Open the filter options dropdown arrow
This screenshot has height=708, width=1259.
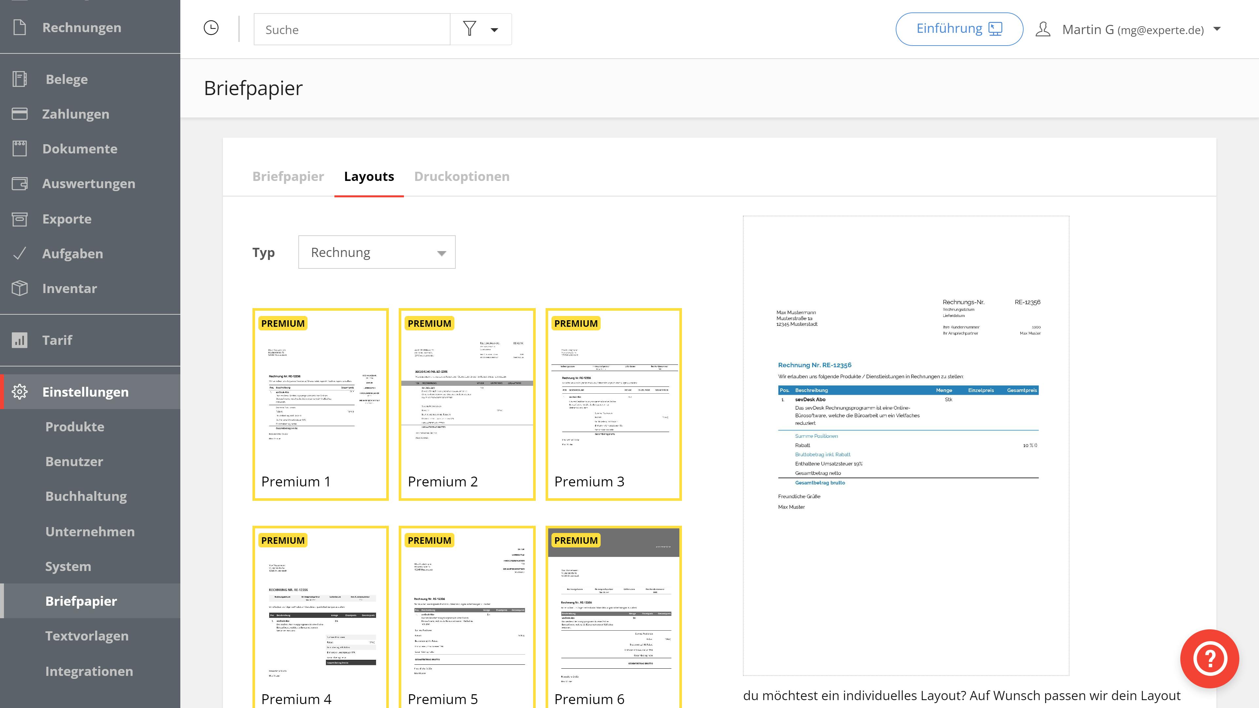coord(495,29)
